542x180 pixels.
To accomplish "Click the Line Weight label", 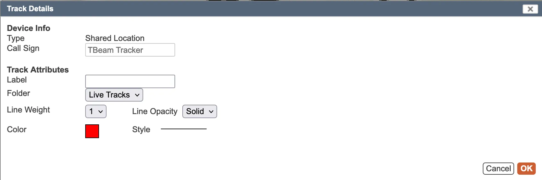I will [x=28, y=110].
